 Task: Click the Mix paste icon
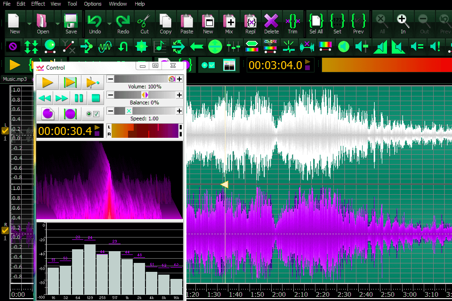click(229, 22)
